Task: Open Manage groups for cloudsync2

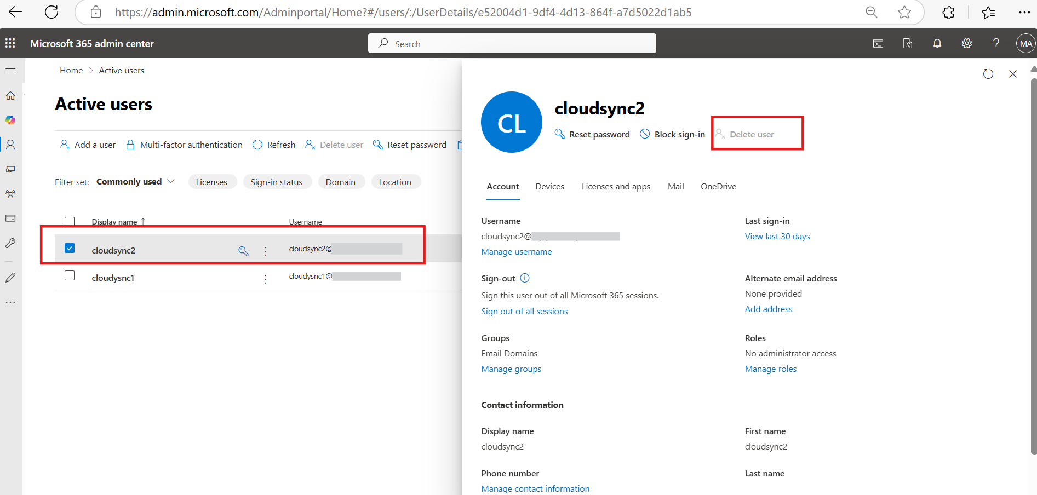Action: click(511, 369)
